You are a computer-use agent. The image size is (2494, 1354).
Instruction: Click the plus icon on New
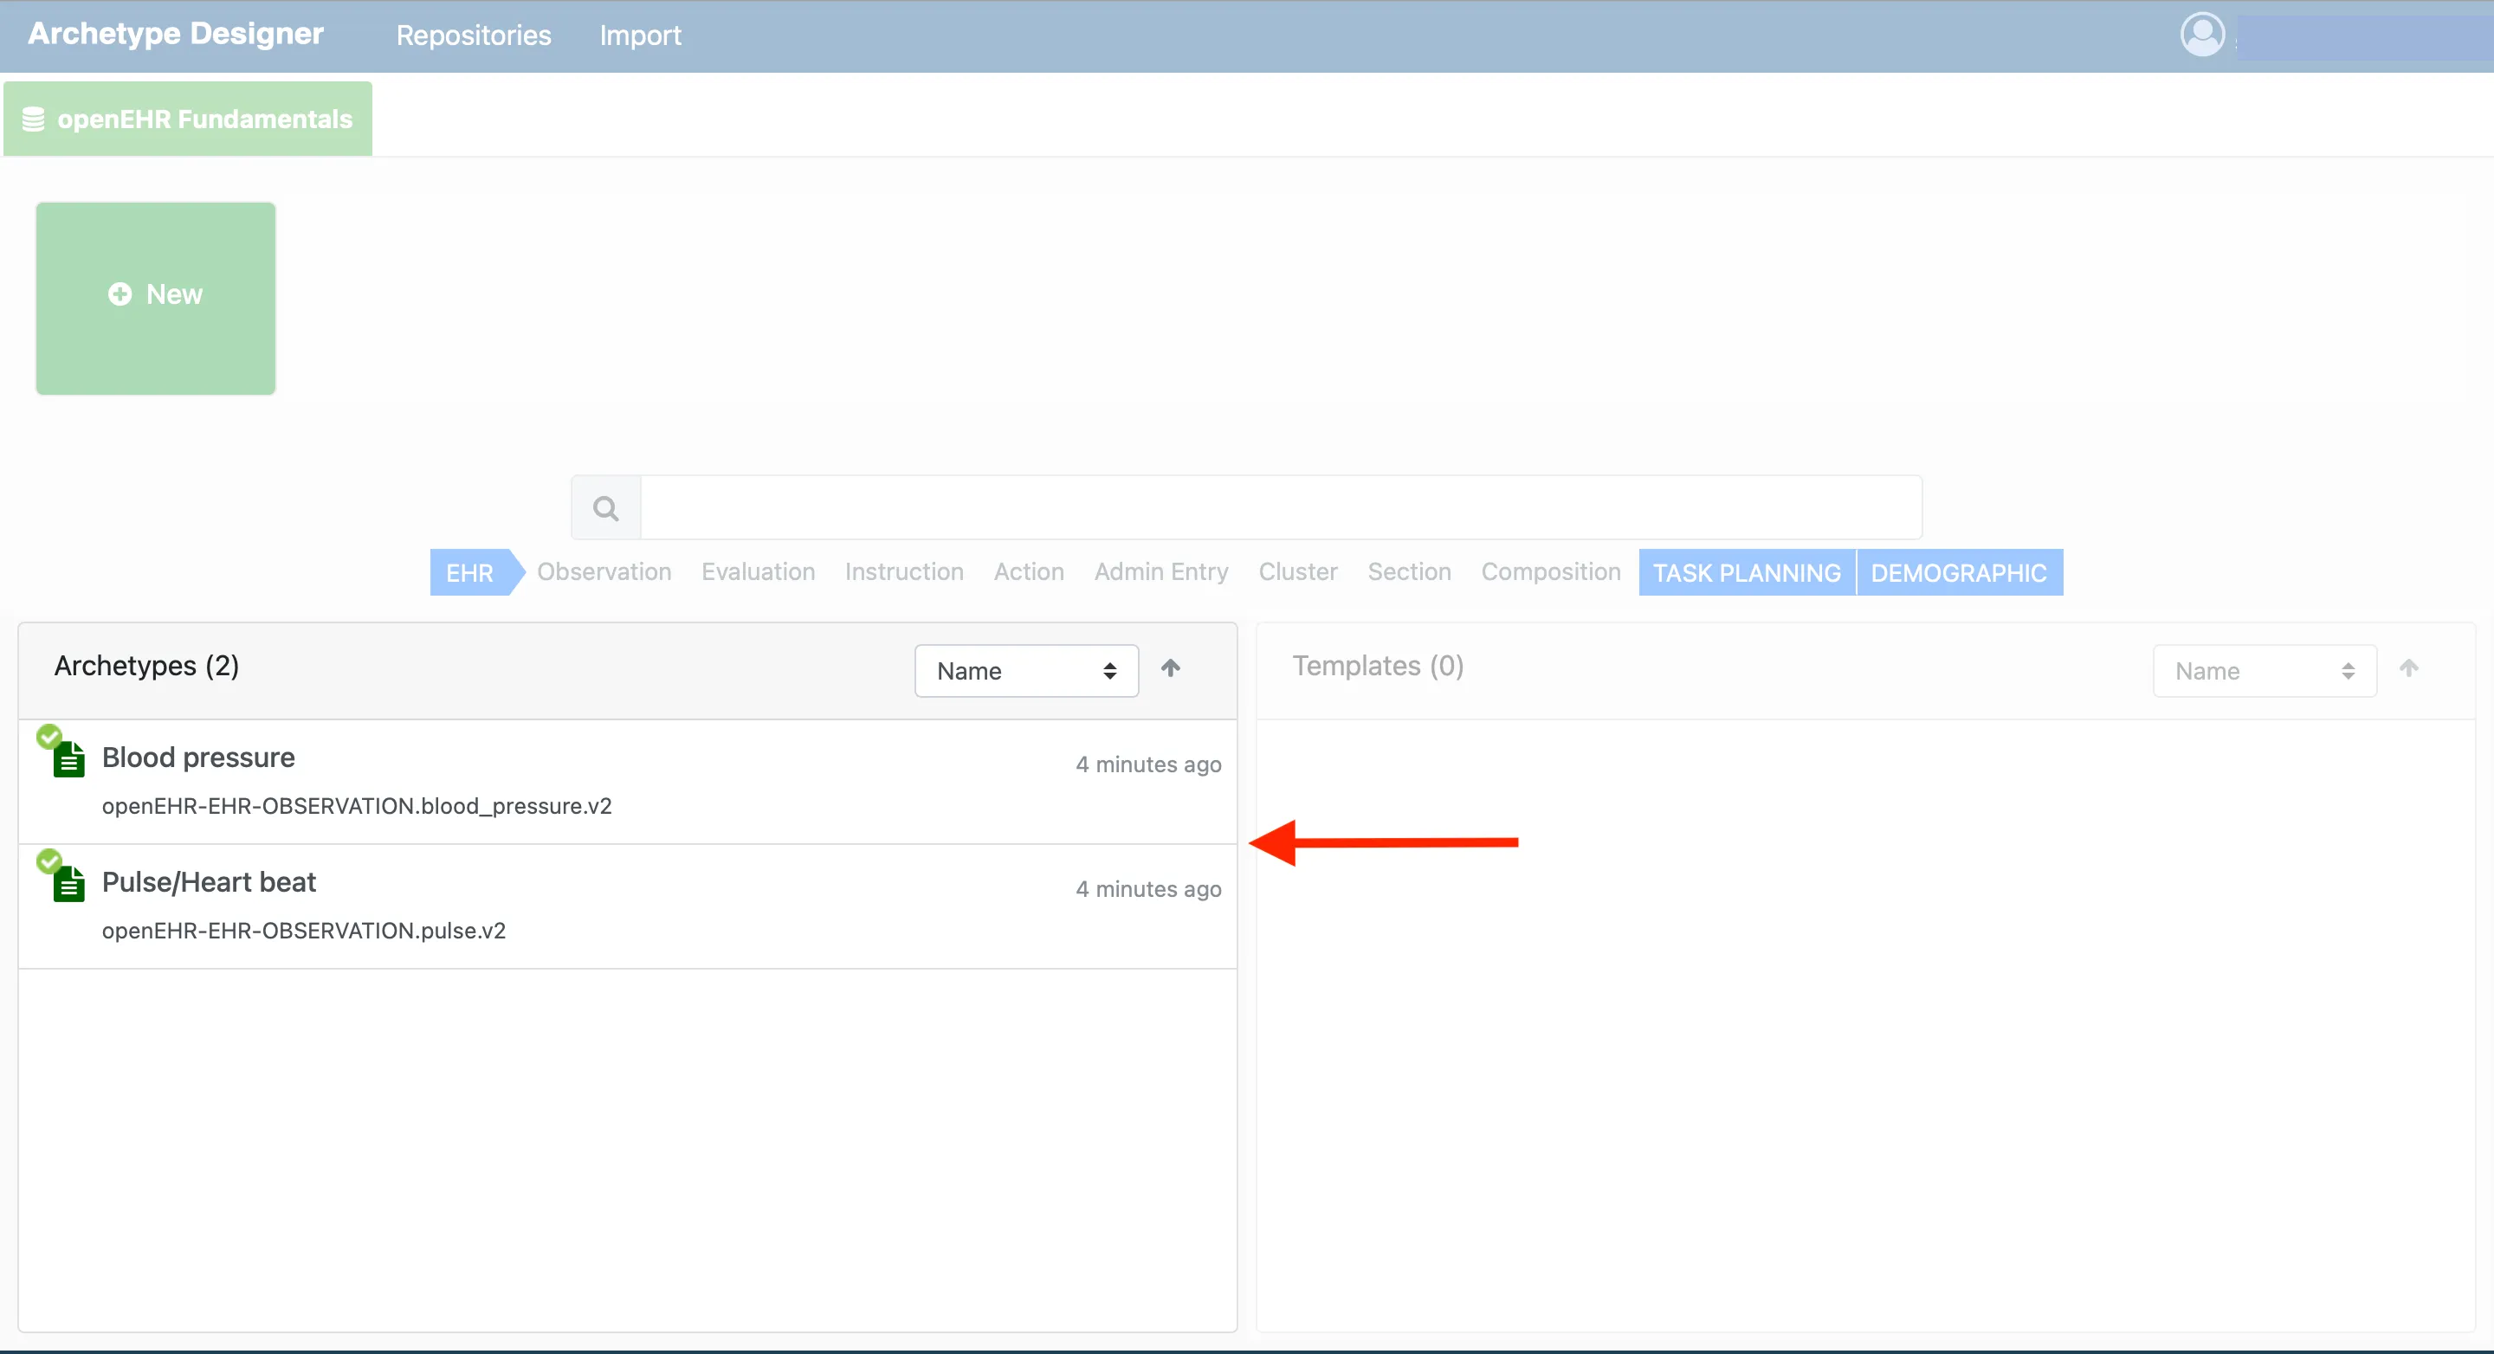coord(120,294)
